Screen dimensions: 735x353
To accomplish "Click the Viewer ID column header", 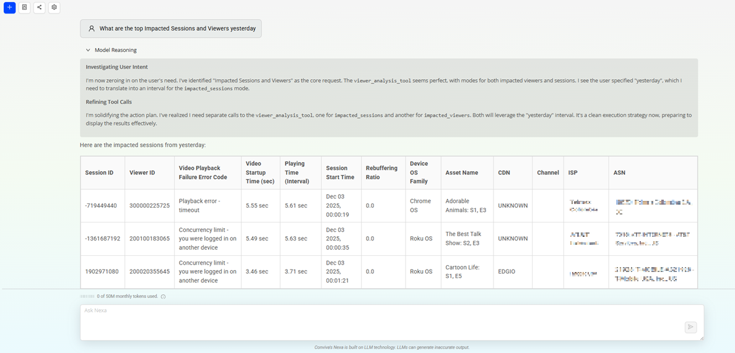I will point(149,172).
